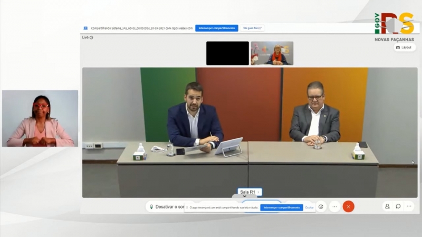Click the sign language interpreter video
This screenshot has width=422, height=237.
(x=40, y=118)
